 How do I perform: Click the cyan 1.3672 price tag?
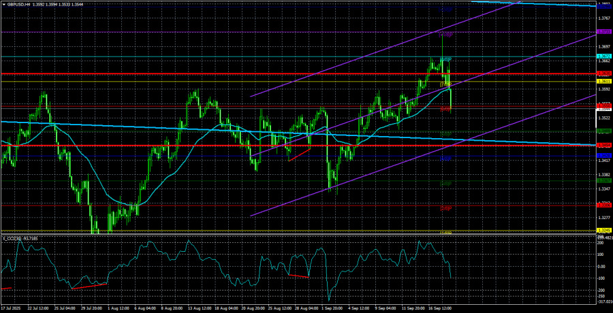click(603, 56)
